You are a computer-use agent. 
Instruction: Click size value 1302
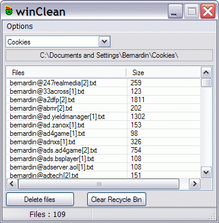coord(138,117)
